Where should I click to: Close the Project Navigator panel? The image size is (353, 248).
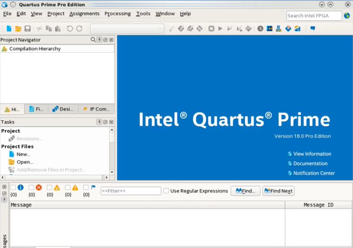(111, 40)
